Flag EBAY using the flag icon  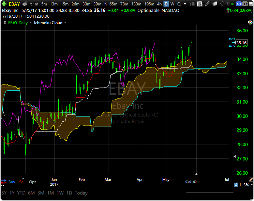[228, 4]
